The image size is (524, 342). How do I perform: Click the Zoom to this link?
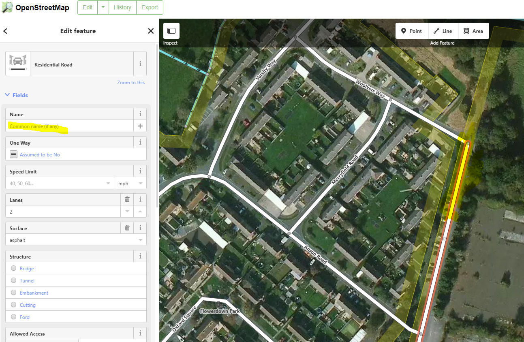pos(131,83)
